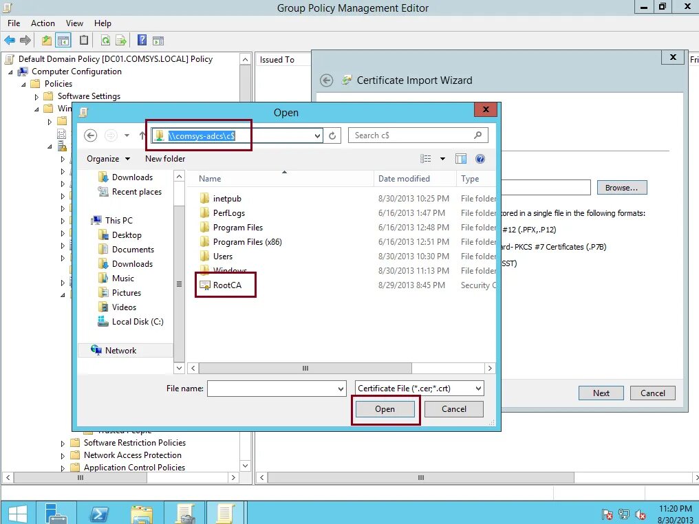
Task: Click the change view icon in Open dialog
Action: tap(426, 159)
